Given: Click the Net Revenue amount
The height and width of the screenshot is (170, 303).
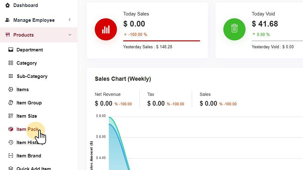Looking at the screenshot, I should tap(103, 103).
